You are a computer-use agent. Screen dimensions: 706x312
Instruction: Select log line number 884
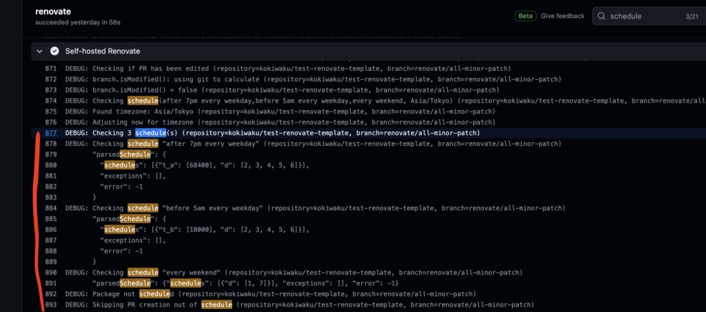click(50, 208)
